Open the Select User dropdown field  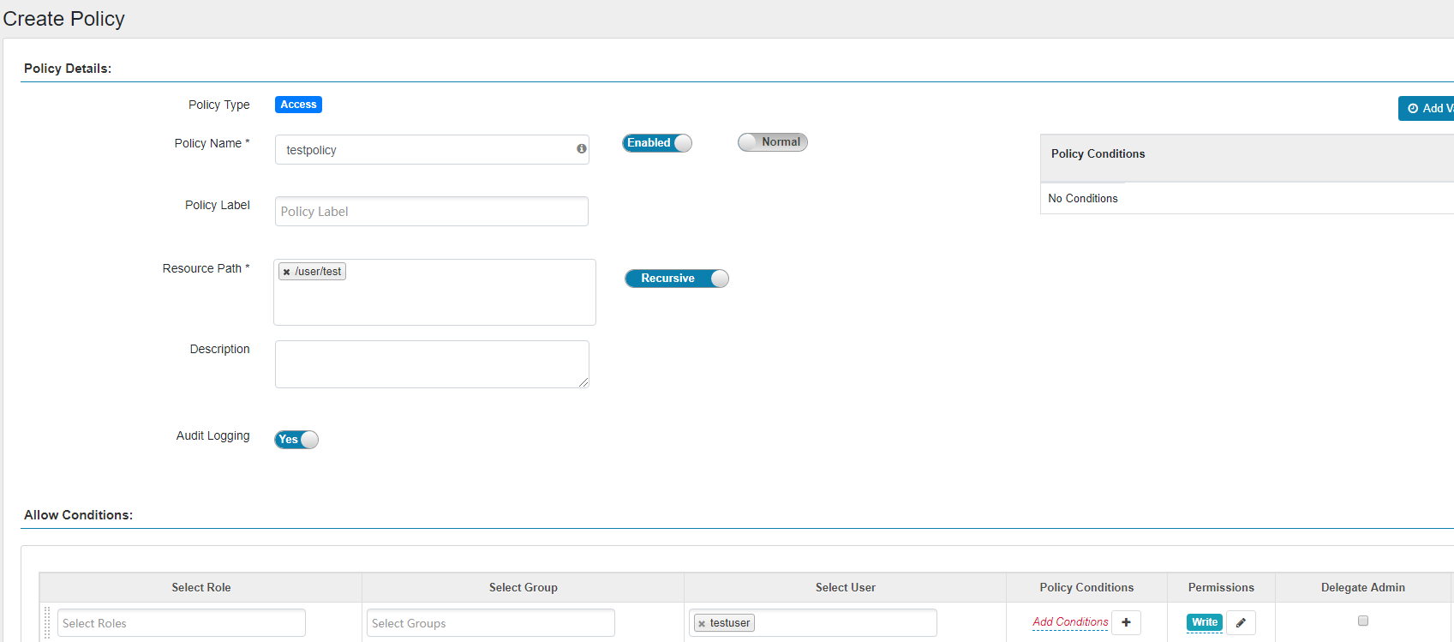(844, 623)
